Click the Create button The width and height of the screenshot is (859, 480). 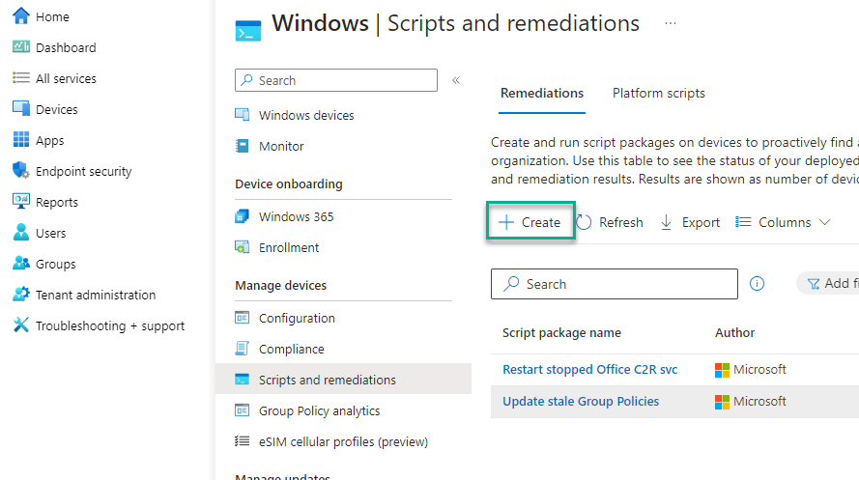pos(530,222)
